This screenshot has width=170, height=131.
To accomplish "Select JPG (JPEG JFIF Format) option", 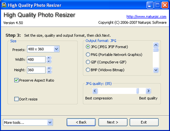I will click(x=107, y=47).
